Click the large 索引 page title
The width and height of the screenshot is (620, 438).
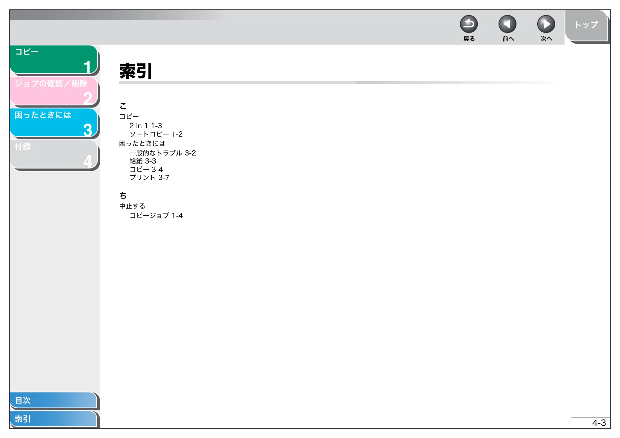[135, 71]
